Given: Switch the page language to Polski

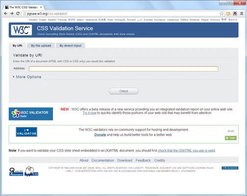Looking at the screenshot, I should click(x=110, y=20).
